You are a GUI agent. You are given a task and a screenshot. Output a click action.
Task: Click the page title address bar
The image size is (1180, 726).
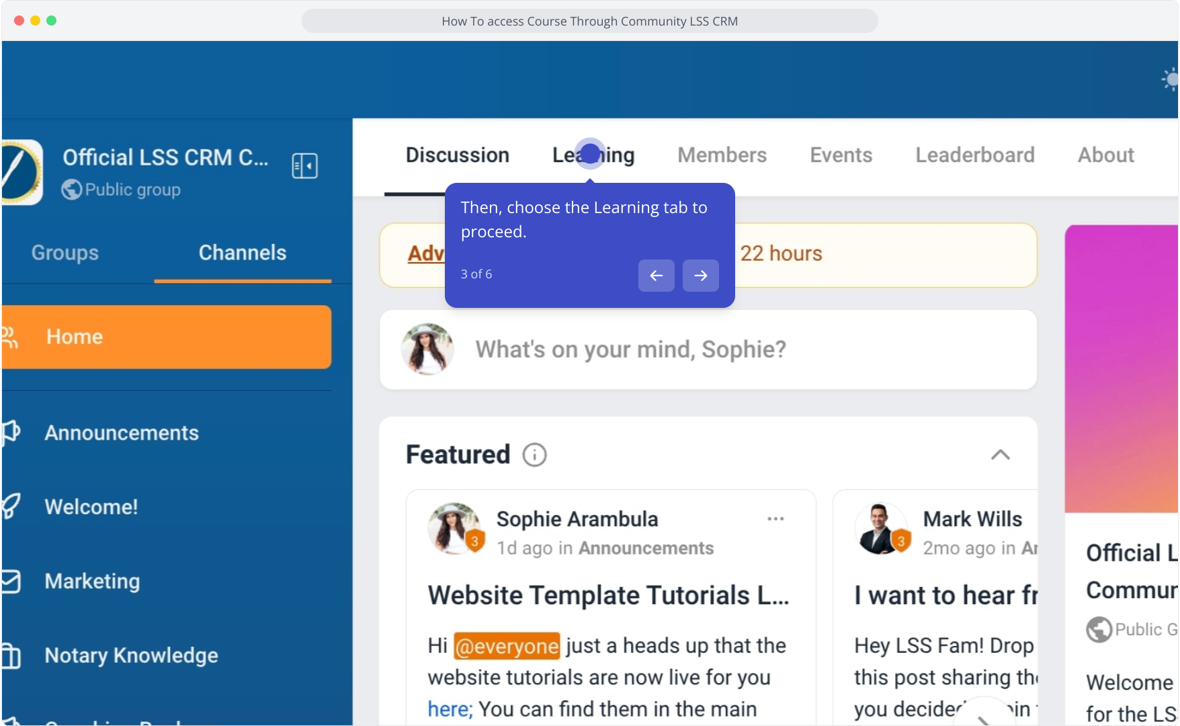tap(589, 21)
